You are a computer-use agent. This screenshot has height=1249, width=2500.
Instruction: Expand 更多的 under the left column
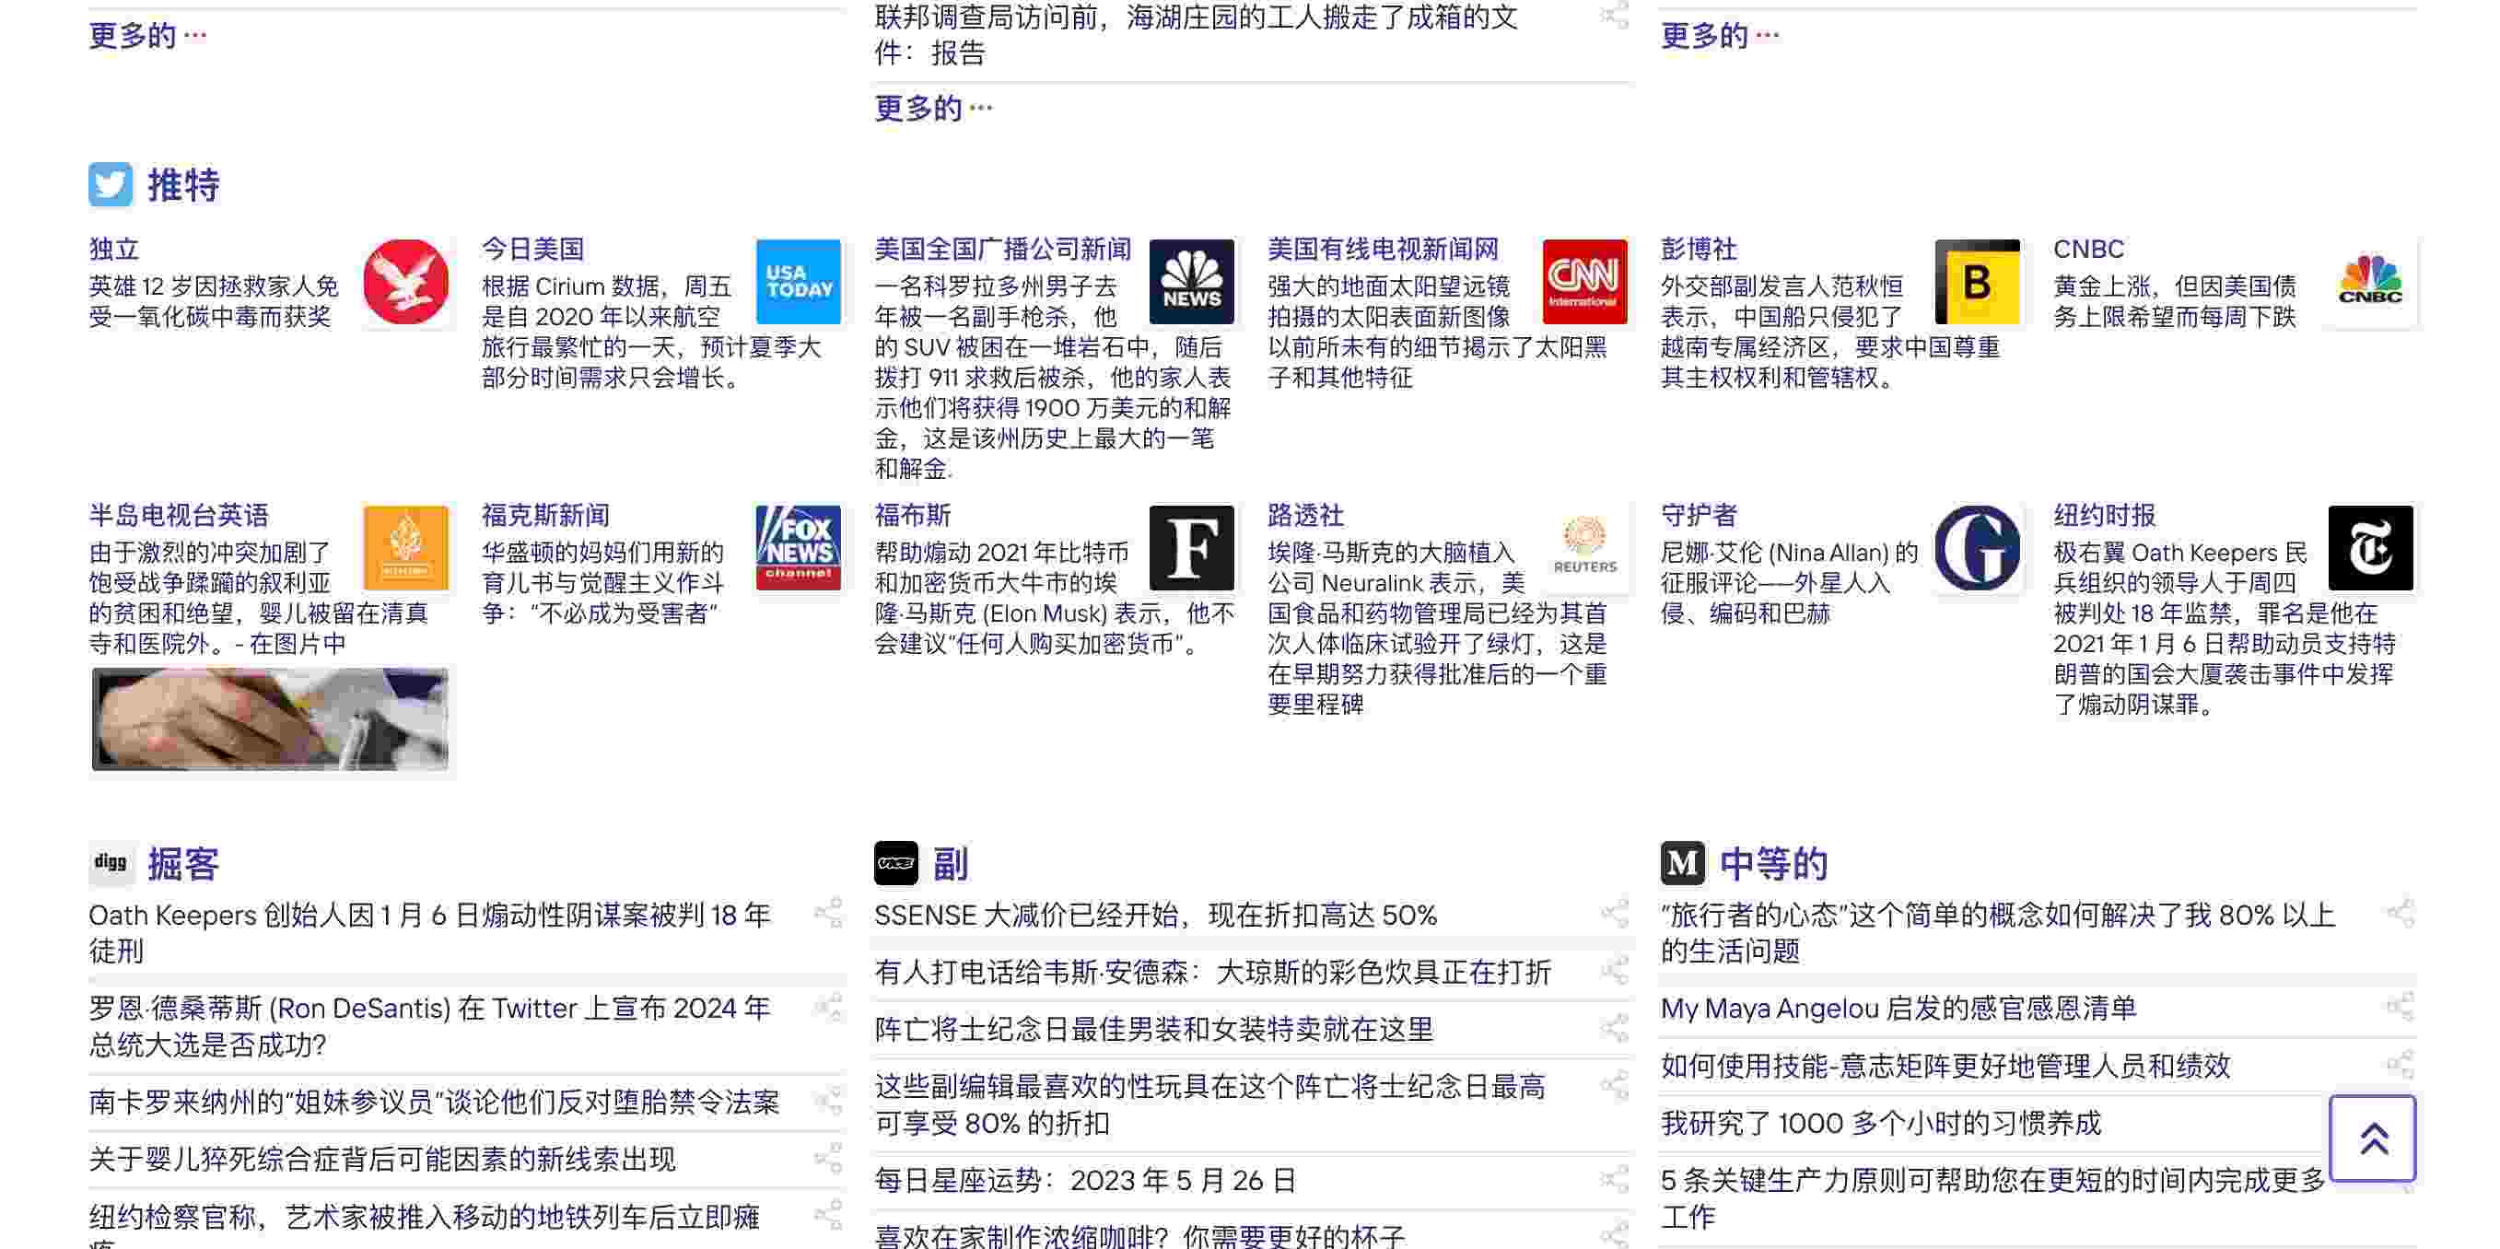(147, 36)
